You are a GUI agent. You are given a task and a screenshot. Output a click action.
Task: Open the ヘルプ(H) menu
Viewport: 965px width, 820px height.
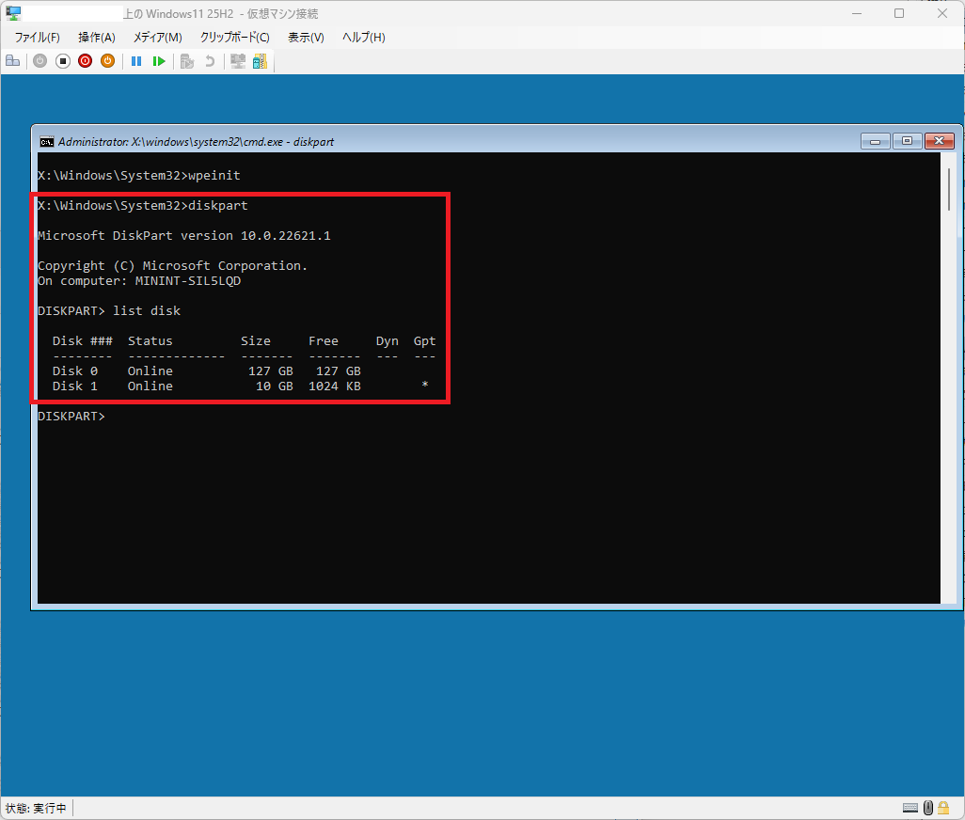click(364, 38)
